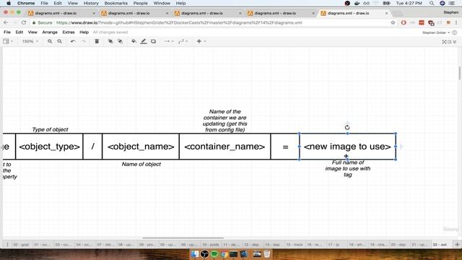Add a new page with plus button
Image resolution: width=462 pixels, height=260 pixels.
pyautogui.click(x=457, y=245)
